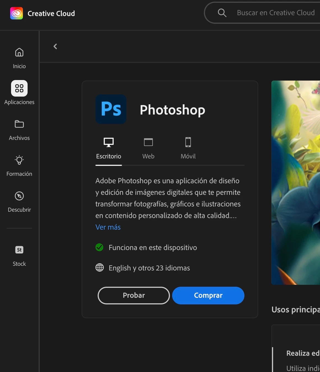
Task: Click 'English y otros 23 idiomas' text
Action: 149,268
